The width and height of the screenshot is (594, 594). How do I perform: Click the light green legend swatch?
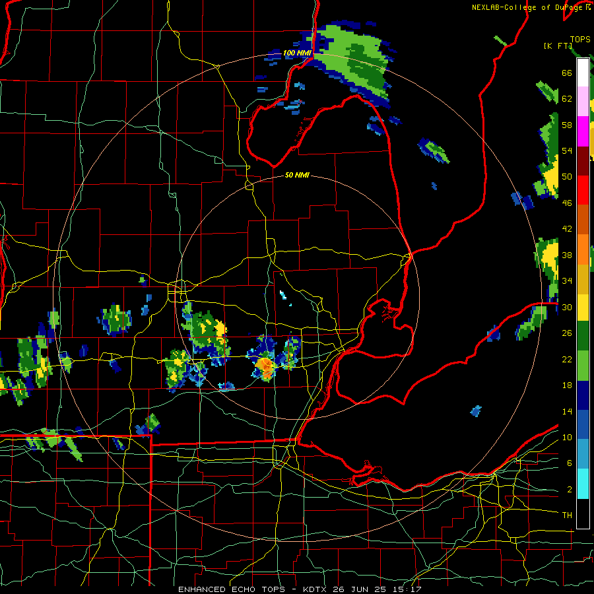pyautogui.click(x=583, y=366)
